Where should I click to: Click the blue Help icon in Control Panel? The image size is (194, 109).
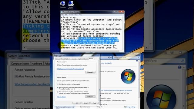coord(137,61)
